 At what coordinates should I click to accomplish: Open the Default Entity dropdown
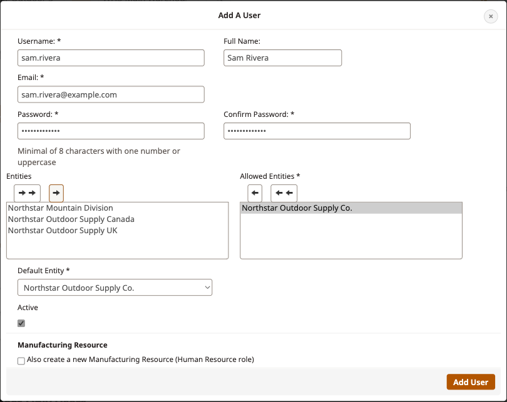pos(115,288)
